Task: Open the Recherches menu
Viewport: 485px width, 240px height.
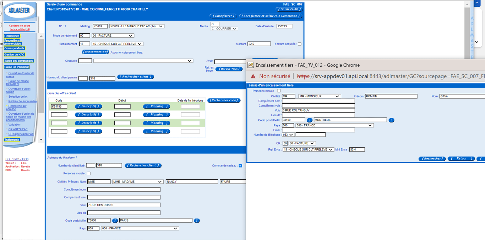Action: [12, 36]
